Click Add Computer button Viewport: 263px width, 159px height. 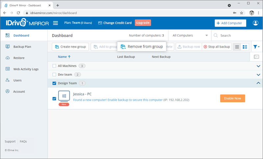pyautogui.click(x=230, y=23)
